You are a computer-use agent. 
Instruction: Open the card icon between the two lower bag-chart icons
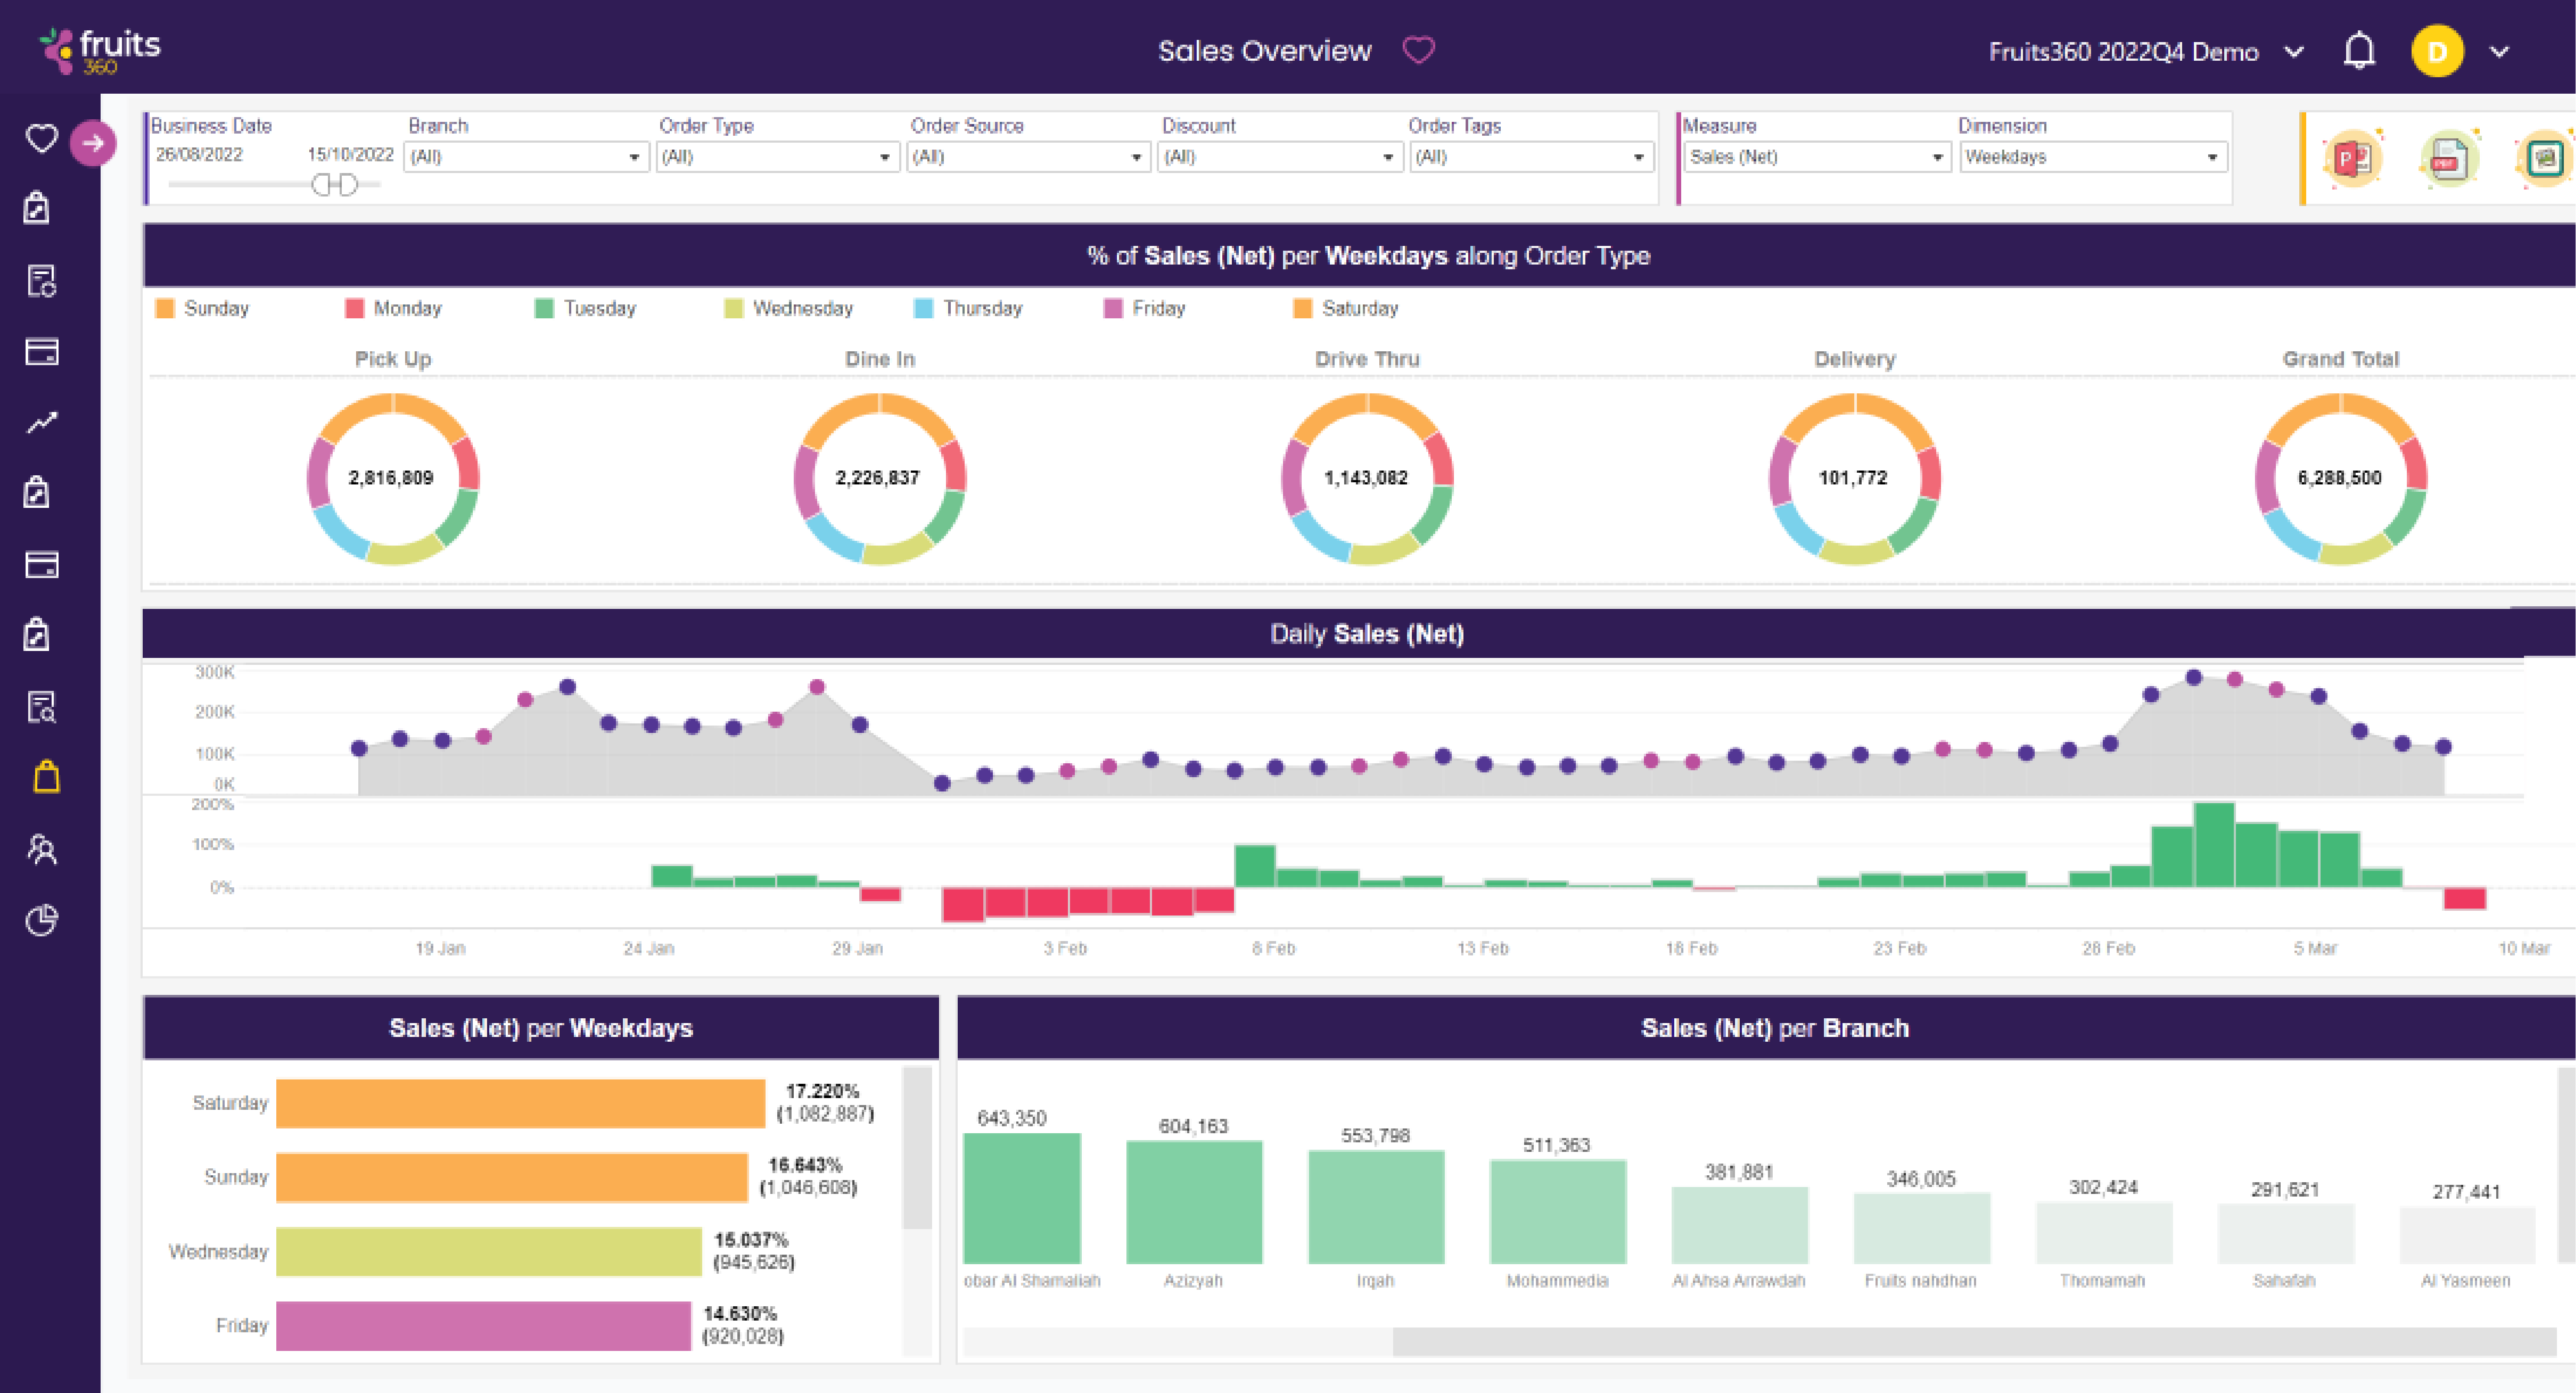(41, 565)
